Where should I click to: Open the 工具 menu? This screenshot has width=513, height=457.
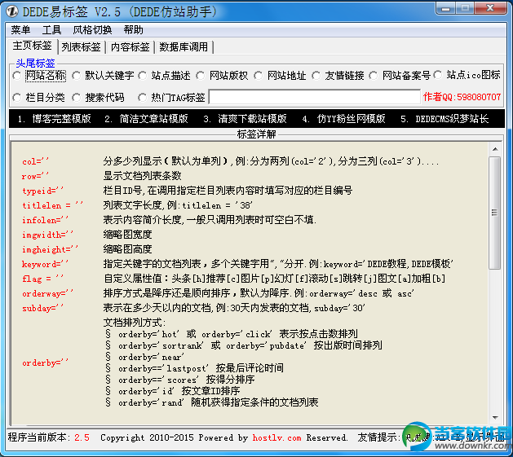click(51, 30)
